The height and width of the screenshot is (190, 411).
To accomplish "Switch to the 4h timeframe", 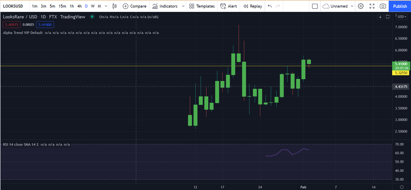I will tap(79, 6).
